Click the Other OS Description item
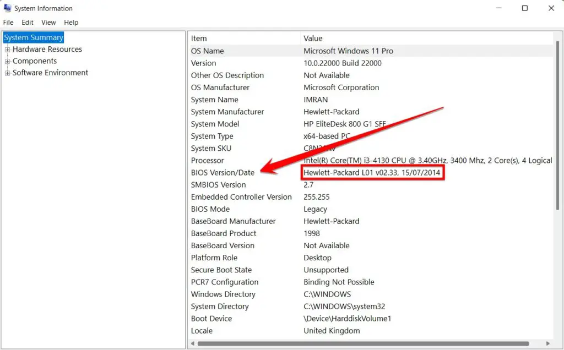Viewport: 564px width, 350px height. 227,75
